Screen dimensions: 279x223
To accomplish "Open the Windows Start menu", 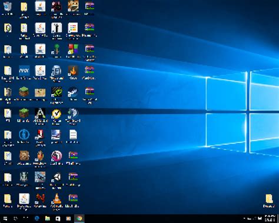I will pos(5,218).
